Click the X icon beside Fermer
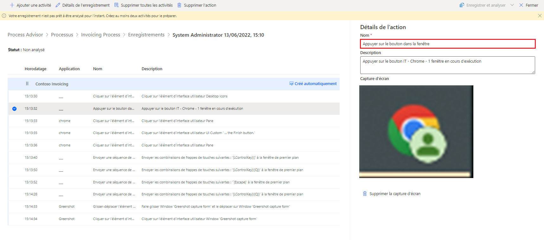Viewport: 544px width, 240px height. click(521, 5)
